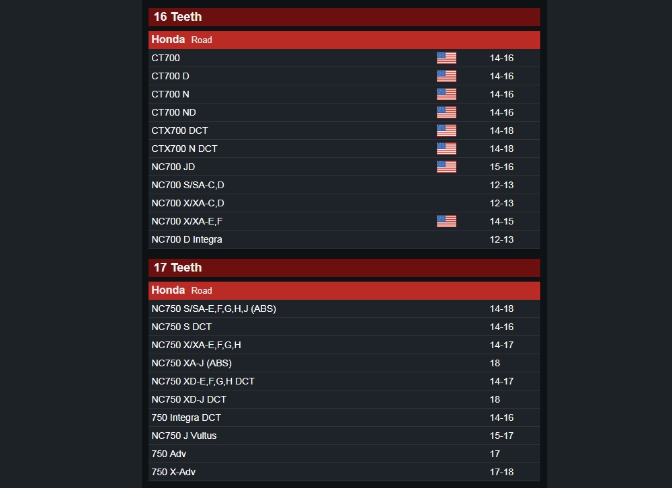Click the US flag beside CT700 ND
672x488 pixels.
(x=446, y=112)
